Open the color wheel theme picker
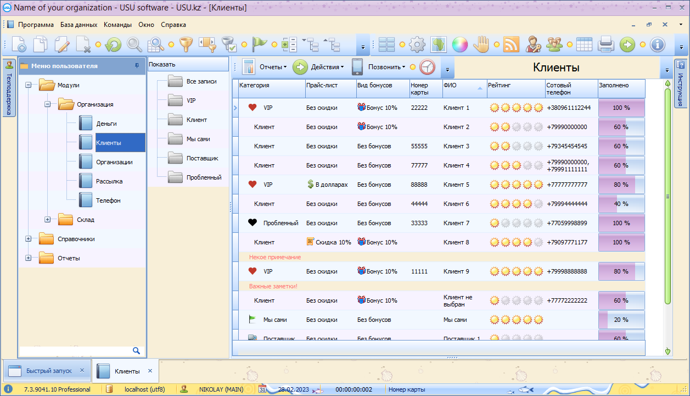This screenshot has height=396, width=690. click(x=459, y=44)
